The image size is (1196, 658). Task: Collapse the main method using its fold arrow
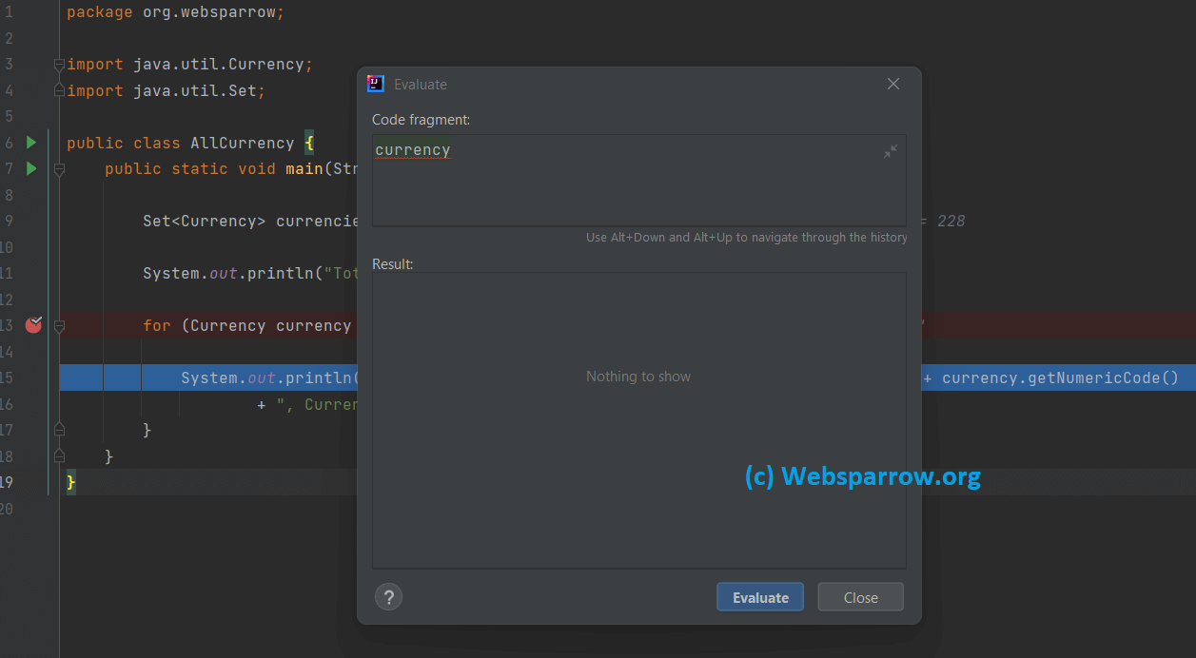tap(58, 168)
